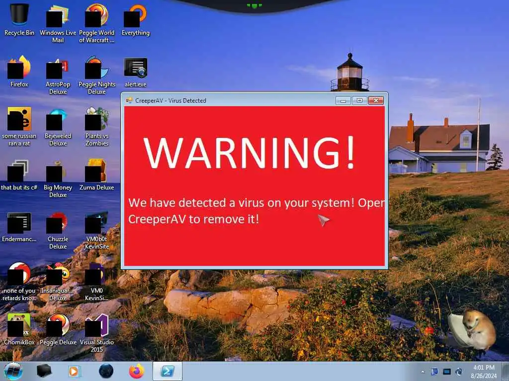509x381 pixels.
Task: Select the Zuma Deluxe icon
Action: (x=97, y=175)
